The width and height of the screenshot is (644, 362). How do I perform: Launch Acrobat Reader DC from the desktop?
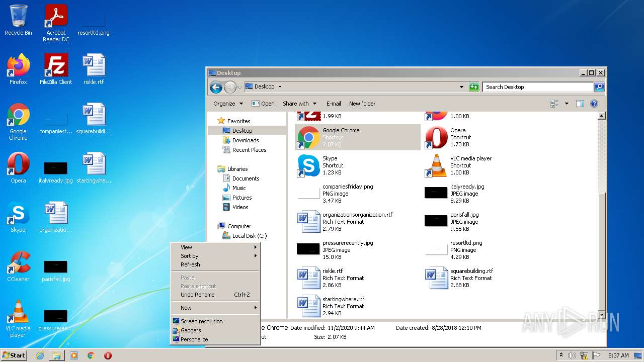click(x=56, y=23)
